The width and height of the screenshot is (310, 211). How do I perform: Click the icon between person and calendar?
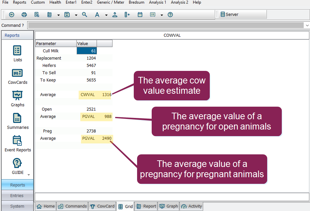[x=127, y=15]
